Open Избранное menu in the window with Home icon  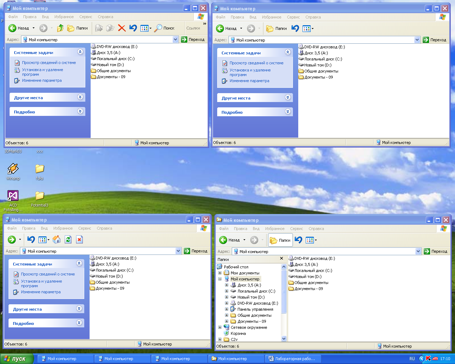(63, 228)
